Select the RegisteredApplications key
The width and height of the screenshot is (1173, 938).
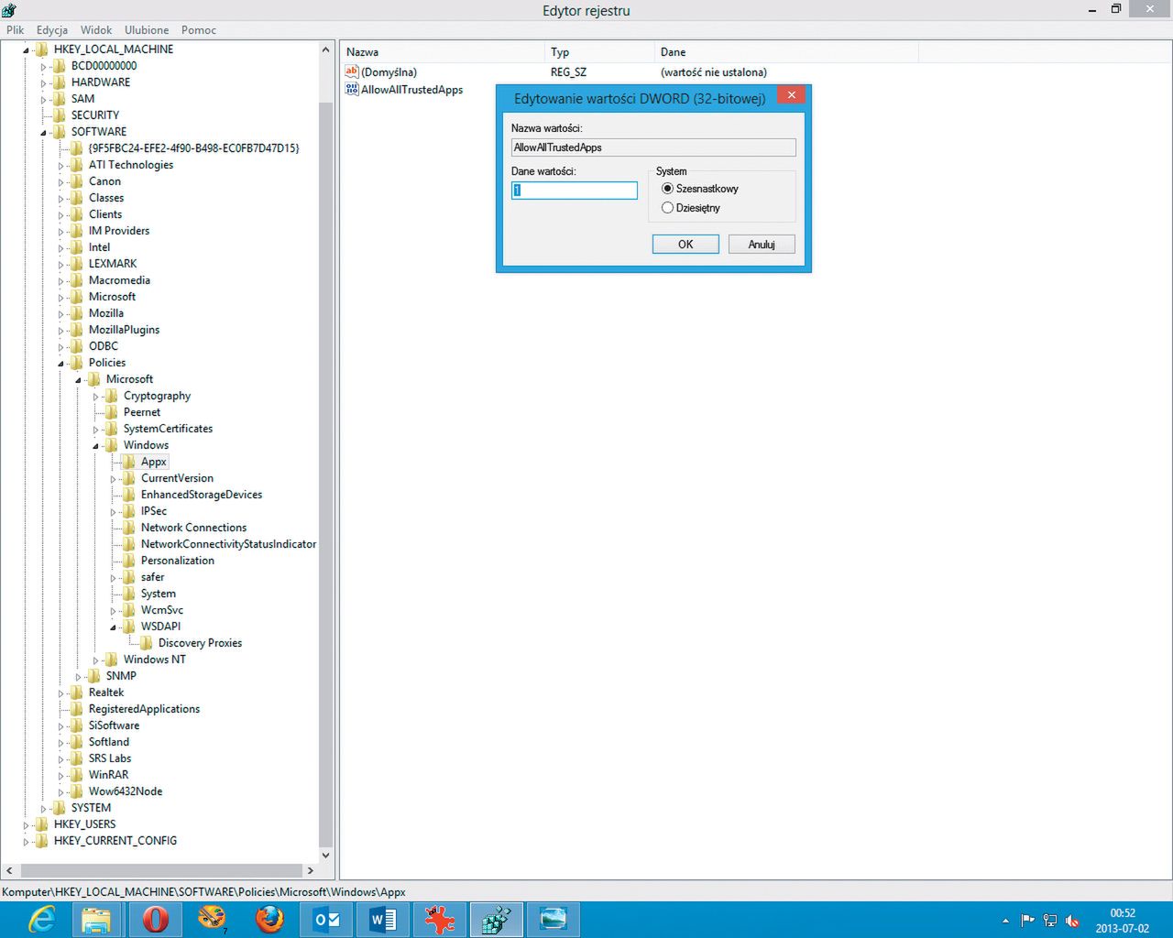[x=144, y=709]
